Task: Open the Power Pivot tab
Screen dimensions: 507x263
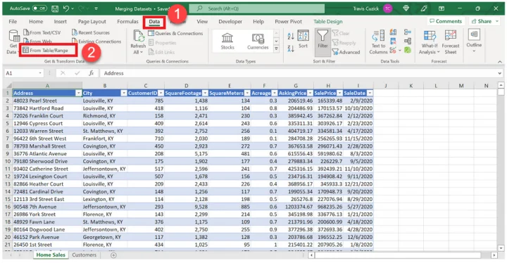Action: [289, 21]
